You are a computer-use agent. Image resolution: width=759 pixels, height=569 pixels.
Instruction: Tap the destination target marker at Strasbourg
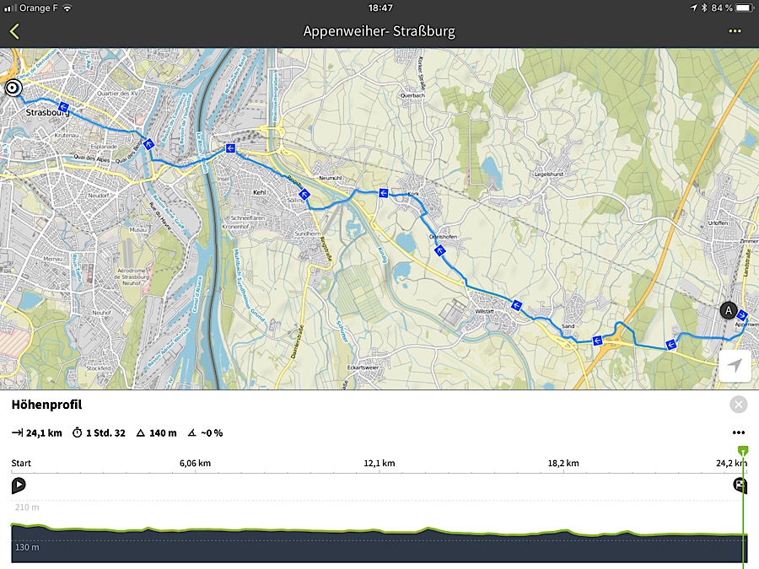click(13, 88)
